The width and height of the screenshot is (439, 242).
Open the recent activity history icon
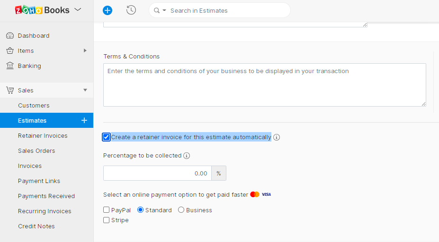click(x=131, y=10)
